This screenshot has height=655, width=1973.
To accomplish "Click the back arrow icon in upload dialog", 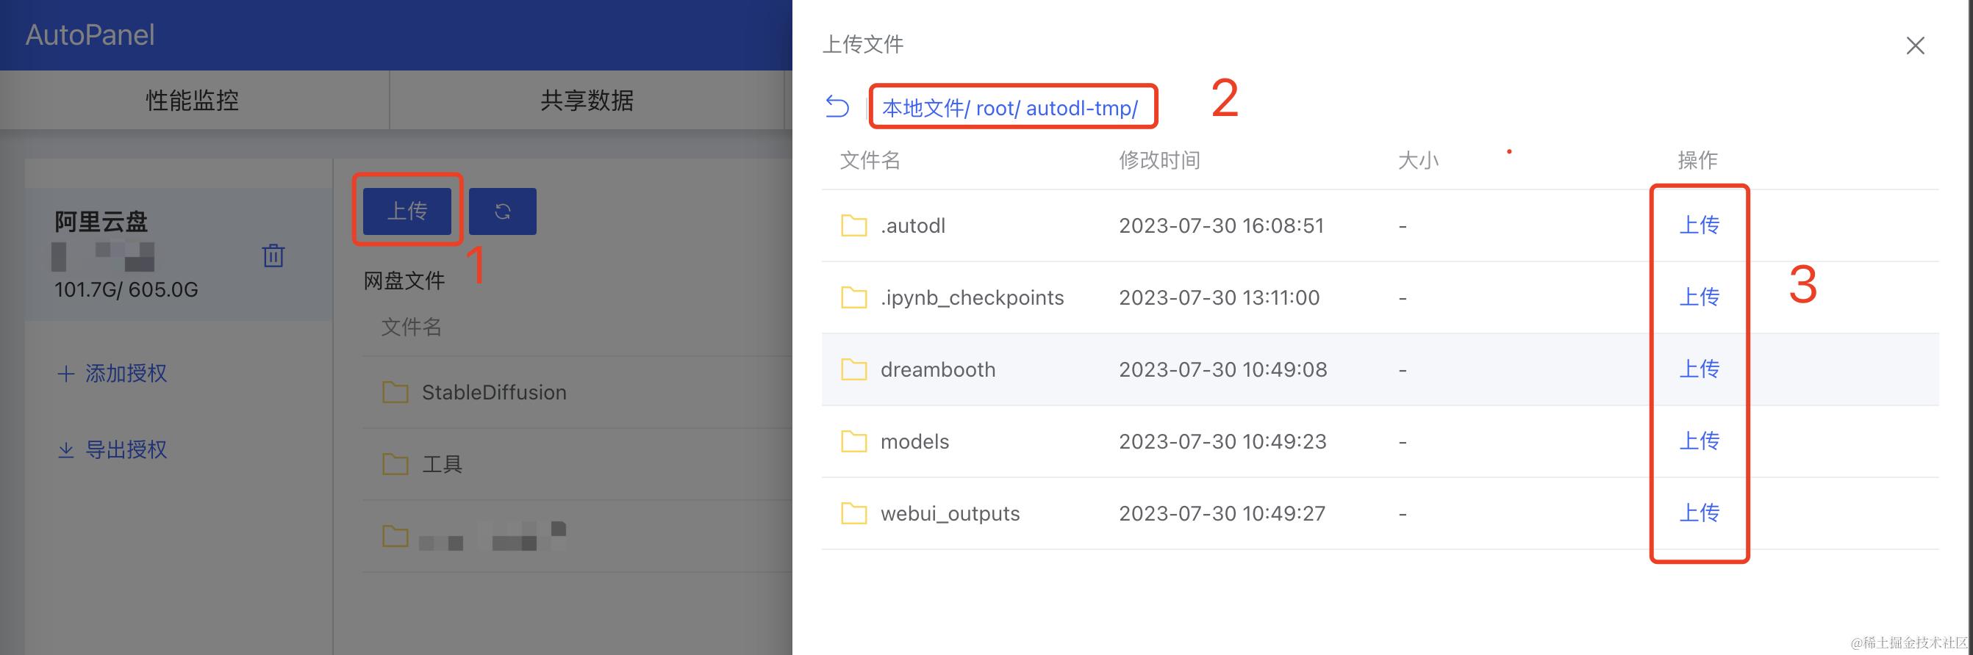I will (x=837, y=106).
